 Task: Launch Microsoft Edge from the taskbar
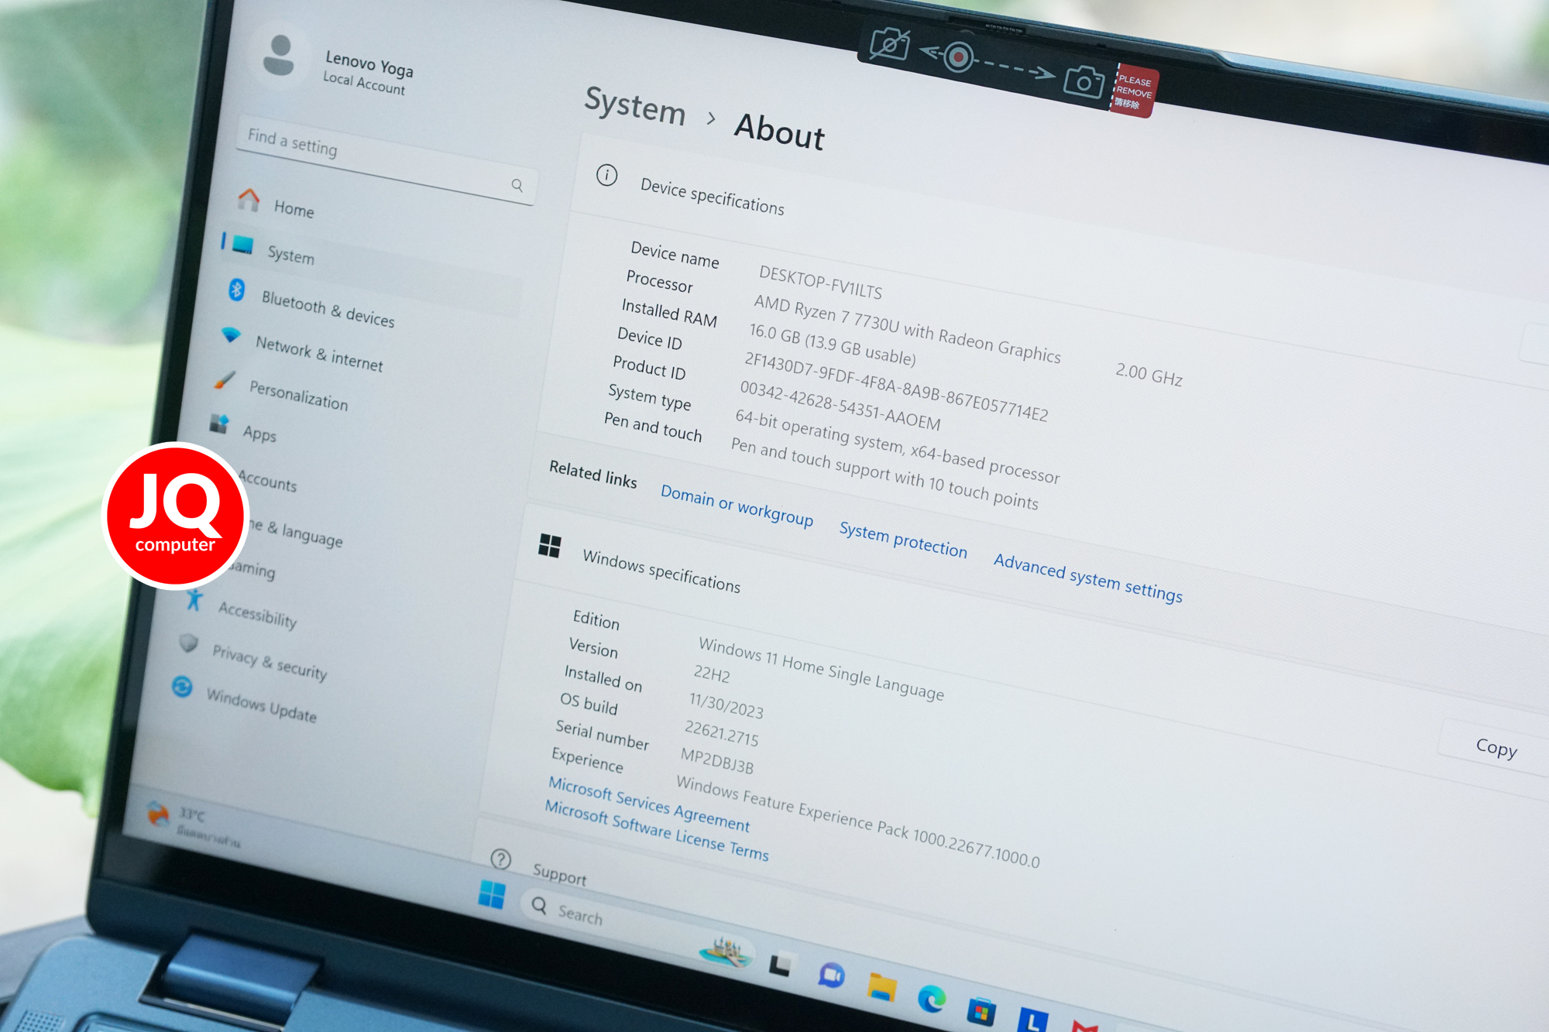tap(931, 999)
